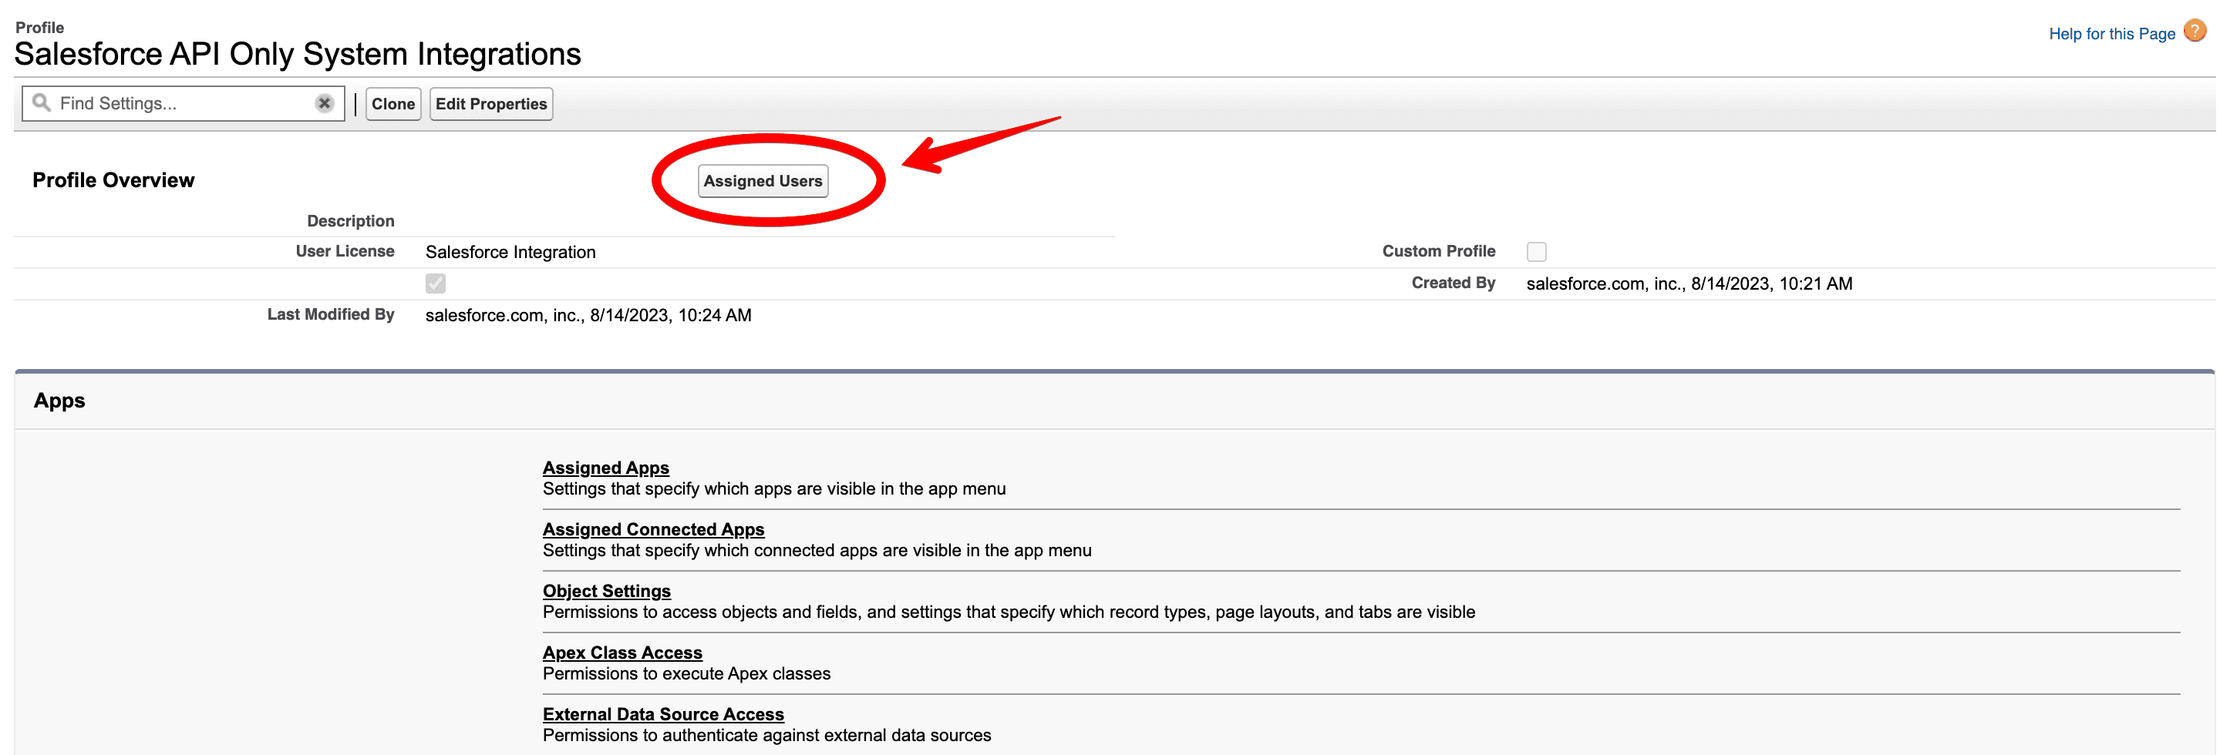Click the magnifier icon in Find Settings
2230x755 pixels.
(41, 103)
